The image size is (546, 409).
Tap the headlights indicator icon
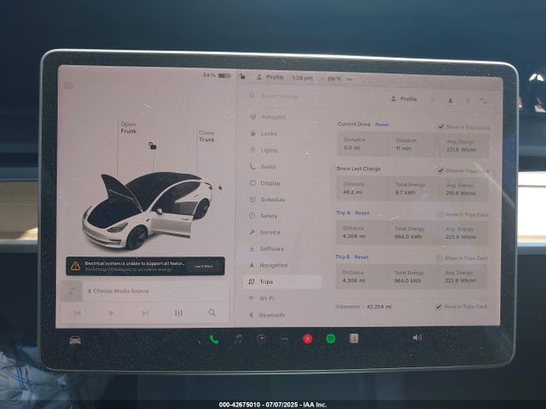point(69,85)
